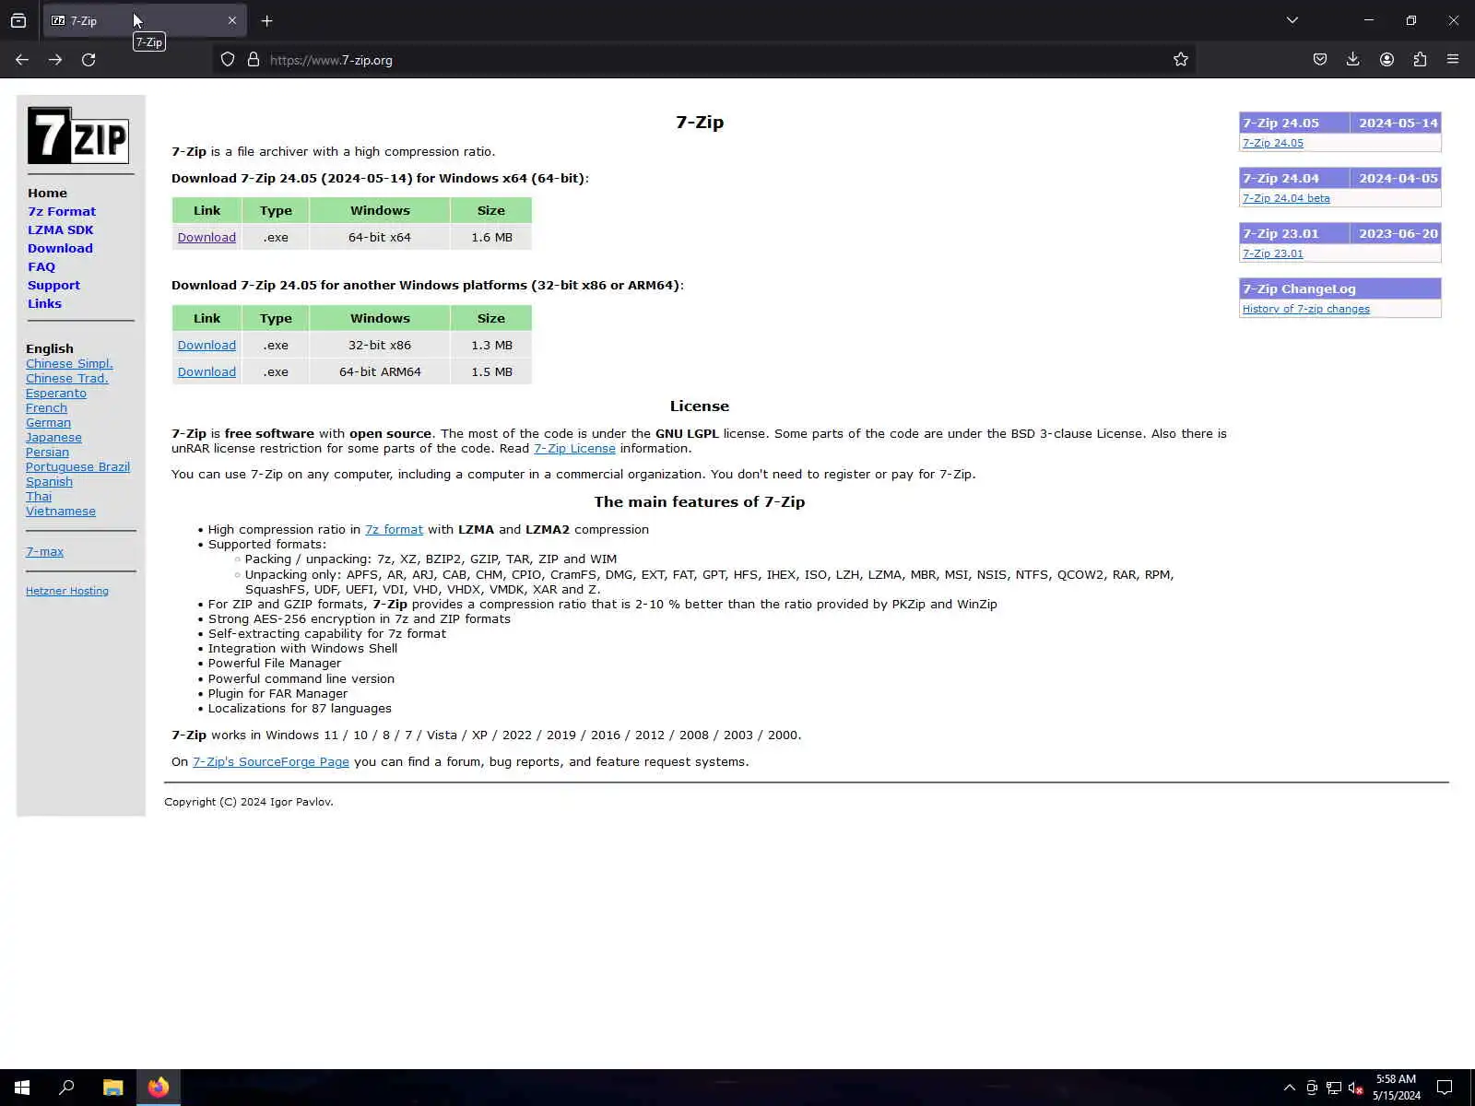1475x1106 pixels.
Task: Open File Explorer from taskbar
Action: coord(112,1088)
